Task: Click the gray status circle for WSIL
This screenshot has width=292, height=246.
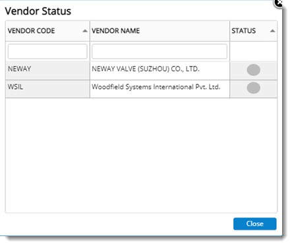Action: click(253, 88)
